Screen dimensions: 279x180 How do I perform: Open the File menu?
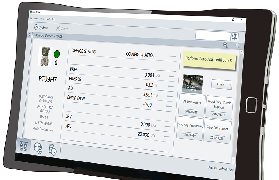(31, 19)
